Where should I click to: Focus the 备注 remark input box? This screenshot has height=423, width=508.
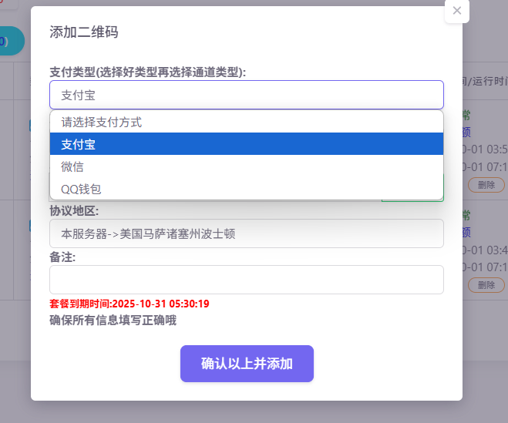coord(246,280)
